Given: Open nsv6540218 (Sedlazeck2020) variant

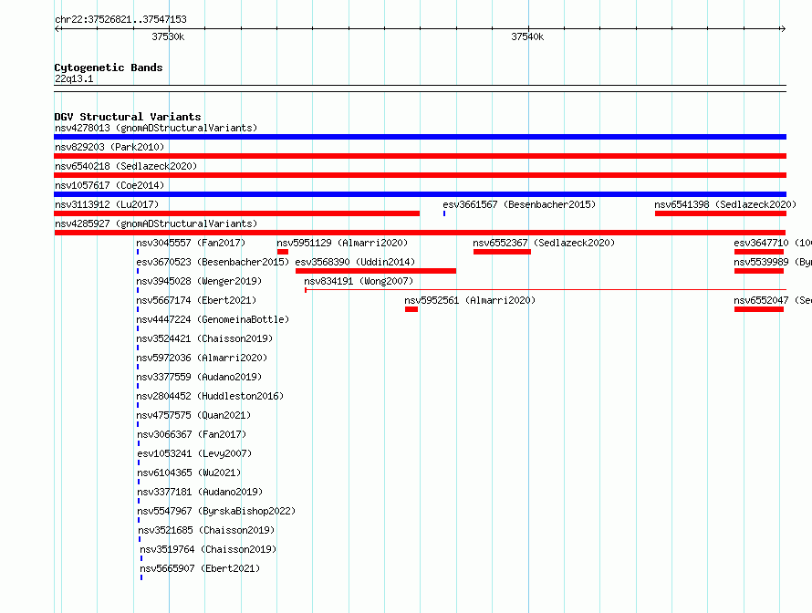Looking at the screenshot, I should pos(126,166).
